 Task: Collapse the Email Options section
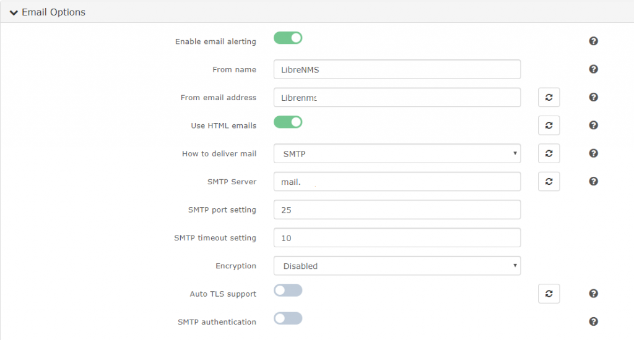pos(48,12)
